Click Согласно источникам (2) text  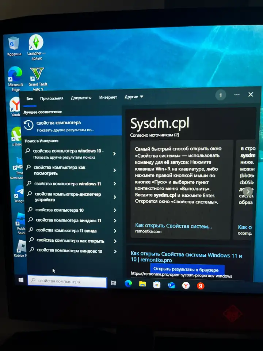pyautogui.click(x=155, y=135)
